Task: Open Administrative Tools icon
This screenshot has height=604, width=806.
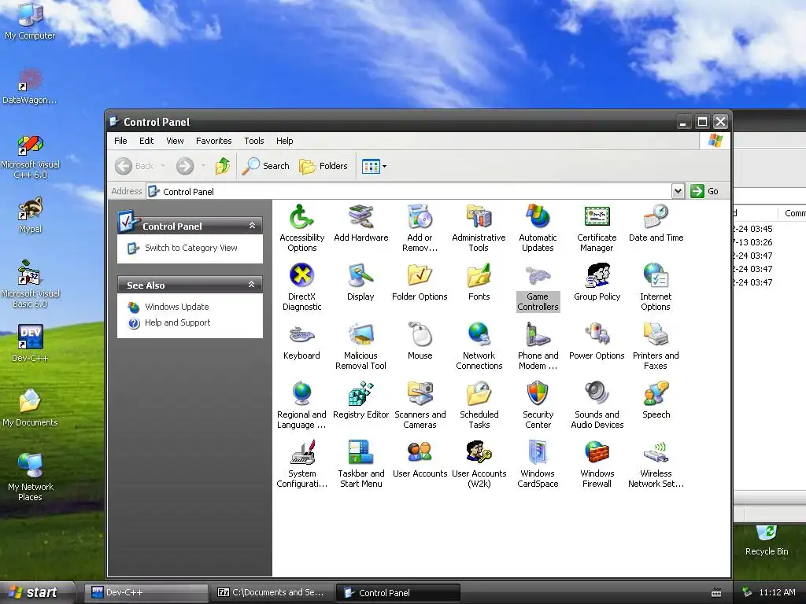Action: pyautogui.click(x=479, y=228)
